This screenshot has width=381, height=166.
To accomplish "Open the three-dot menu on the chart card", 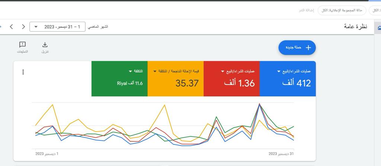I will 23,72.
